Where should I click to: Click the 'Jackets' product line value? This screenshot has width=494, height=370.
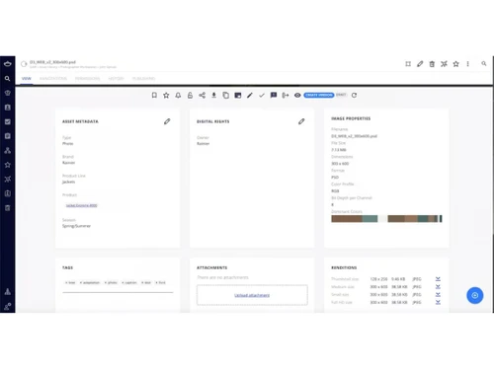(69, 182)
